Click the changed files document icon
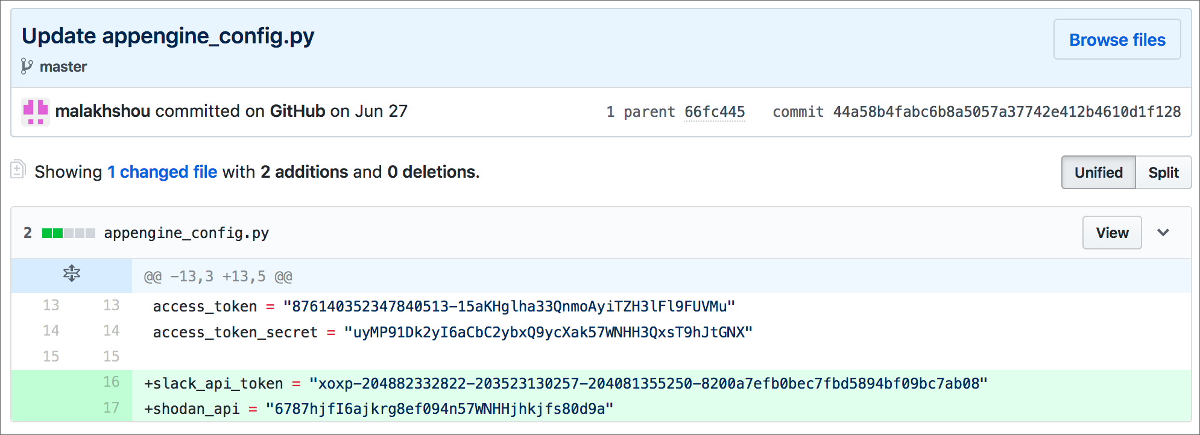 18,169
